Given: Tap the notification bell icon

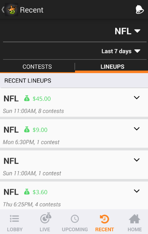Looking at the screenshot, I should point(140,10).
